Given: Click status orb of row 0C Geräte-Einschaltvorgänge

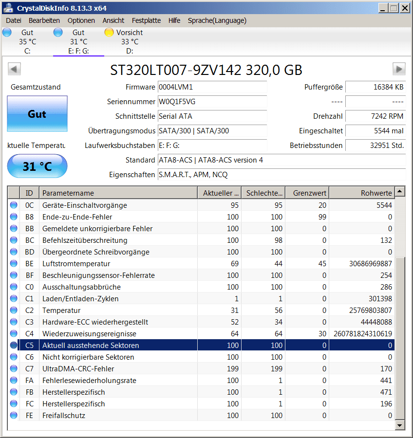Looking at the screenshot, I should (14, 205).
